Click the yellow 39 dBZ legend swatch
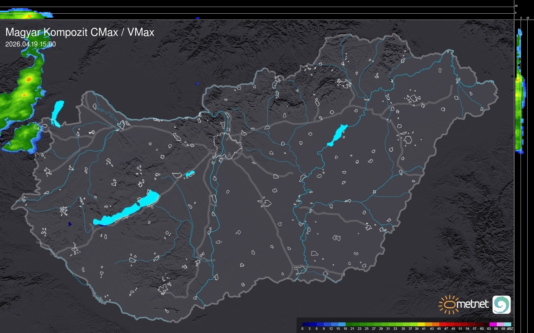 [x=421, y=324]
